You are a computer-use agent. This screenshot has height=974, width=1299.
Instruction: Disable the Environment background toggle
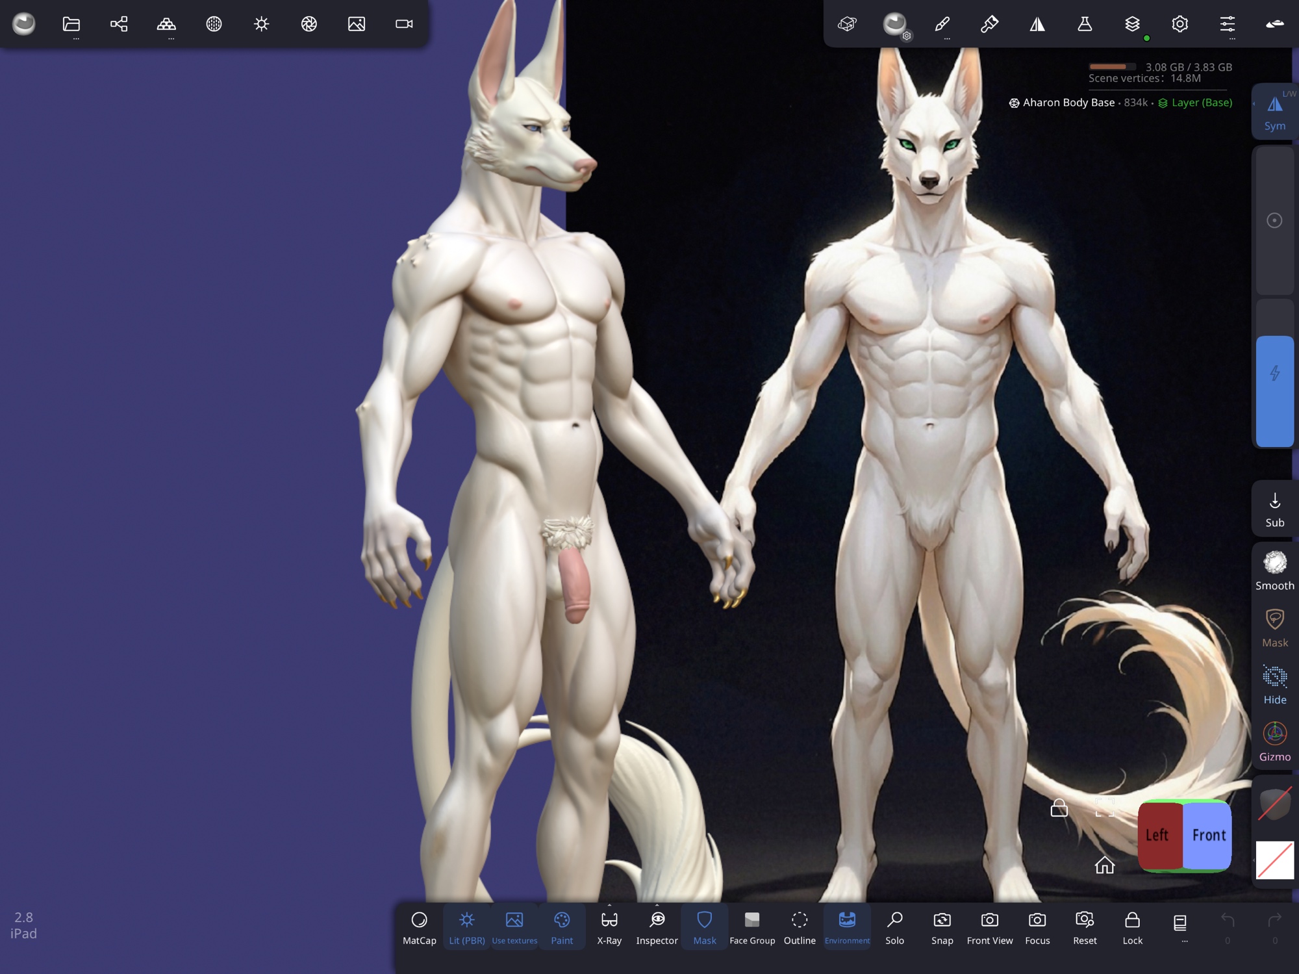coord(847,927)
